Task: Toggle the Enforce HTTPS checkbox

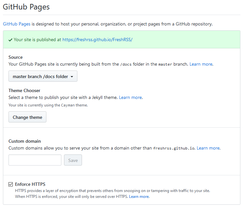Action: pyautogui.click(x=10, y=184)
